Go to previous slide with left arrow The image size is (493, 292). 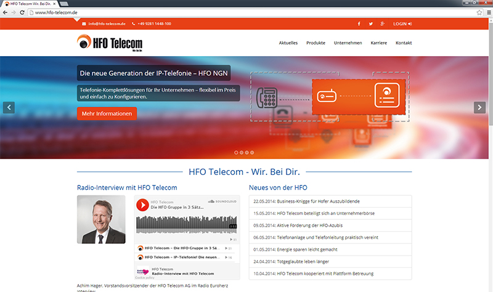(9, 107)
